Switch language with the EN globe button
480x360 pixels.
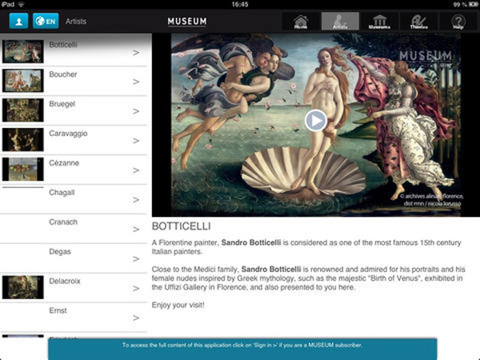click(46, 21)
